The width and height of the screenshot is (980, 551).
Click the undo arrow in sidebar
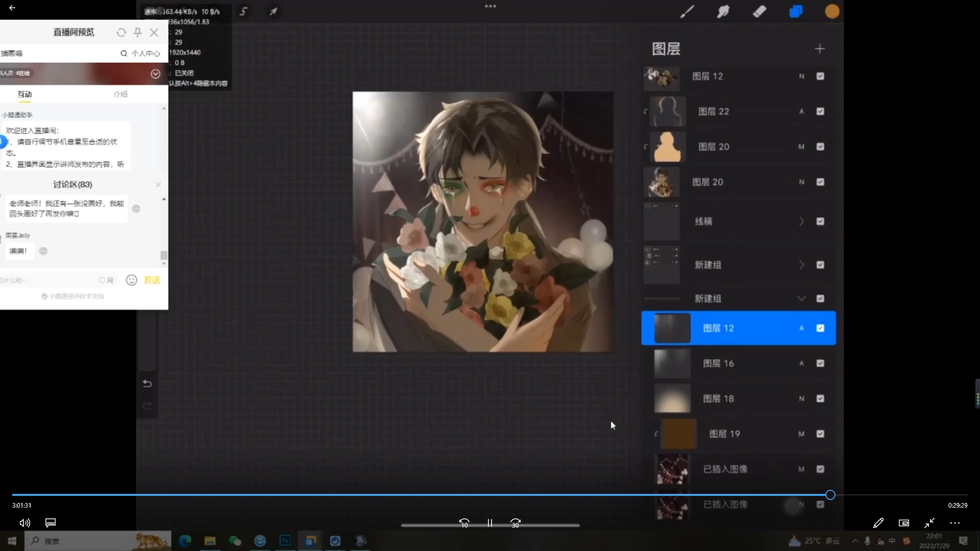147,384
